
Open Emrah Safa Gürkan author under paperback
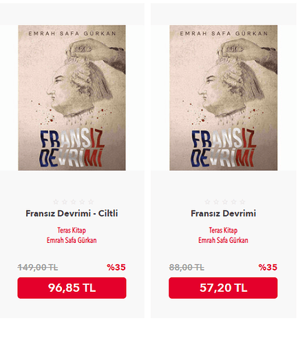223,240
